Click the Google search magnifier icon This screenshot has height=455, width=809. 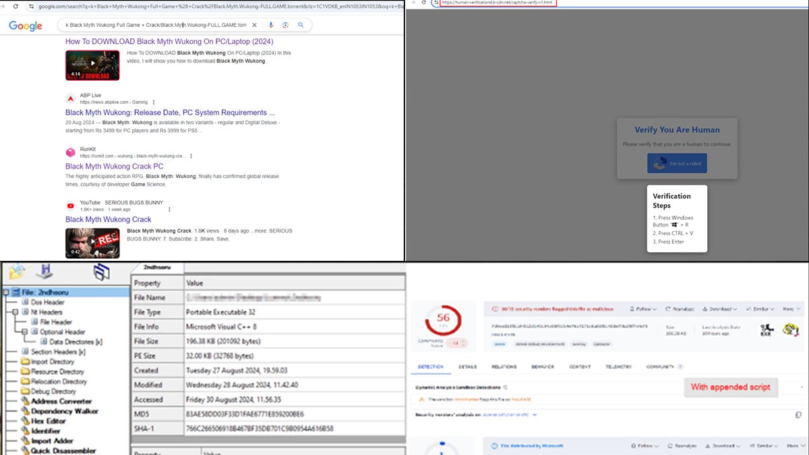[301, 24]
